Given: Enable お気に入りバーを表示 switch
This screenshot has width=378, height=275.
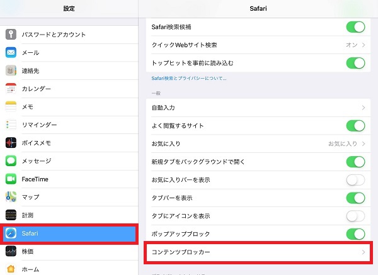Looking at the screenshot, I should pyautogui.click(x=355, y=180).
